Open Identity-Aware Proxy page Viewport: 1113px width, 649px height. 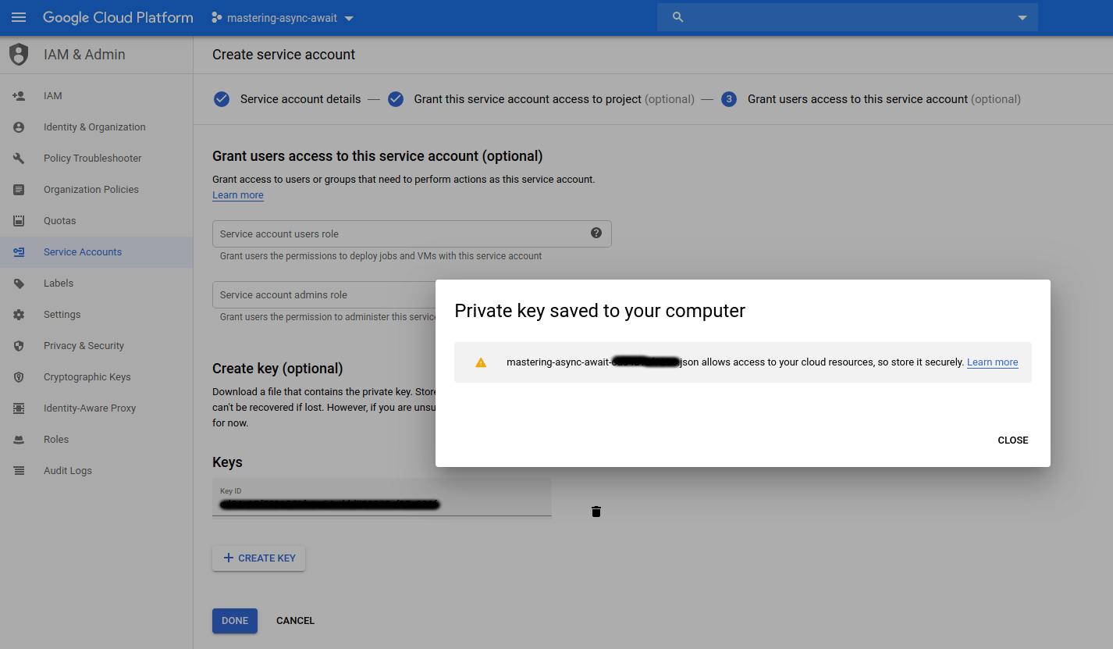coord(97,408)
